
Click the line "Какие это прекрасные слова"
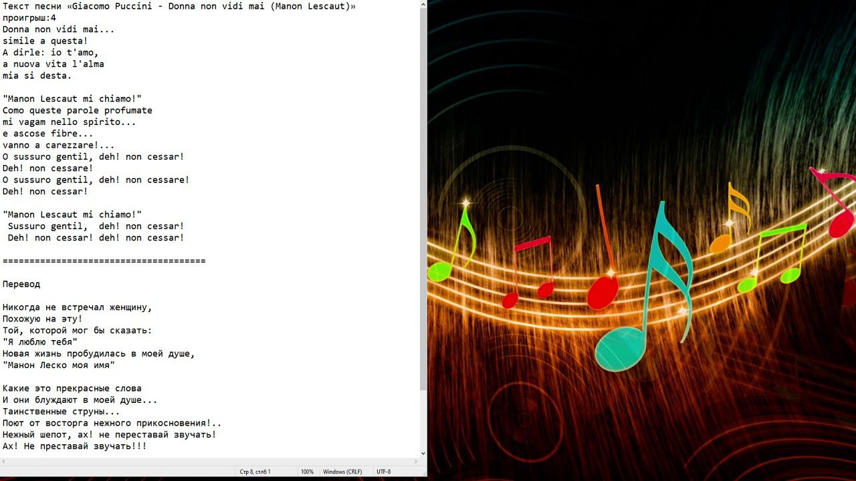click(72, 388)
